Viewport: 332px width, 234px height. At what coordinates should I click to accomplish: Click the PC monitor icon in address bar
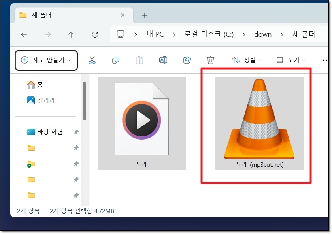[x=121, y=34]
